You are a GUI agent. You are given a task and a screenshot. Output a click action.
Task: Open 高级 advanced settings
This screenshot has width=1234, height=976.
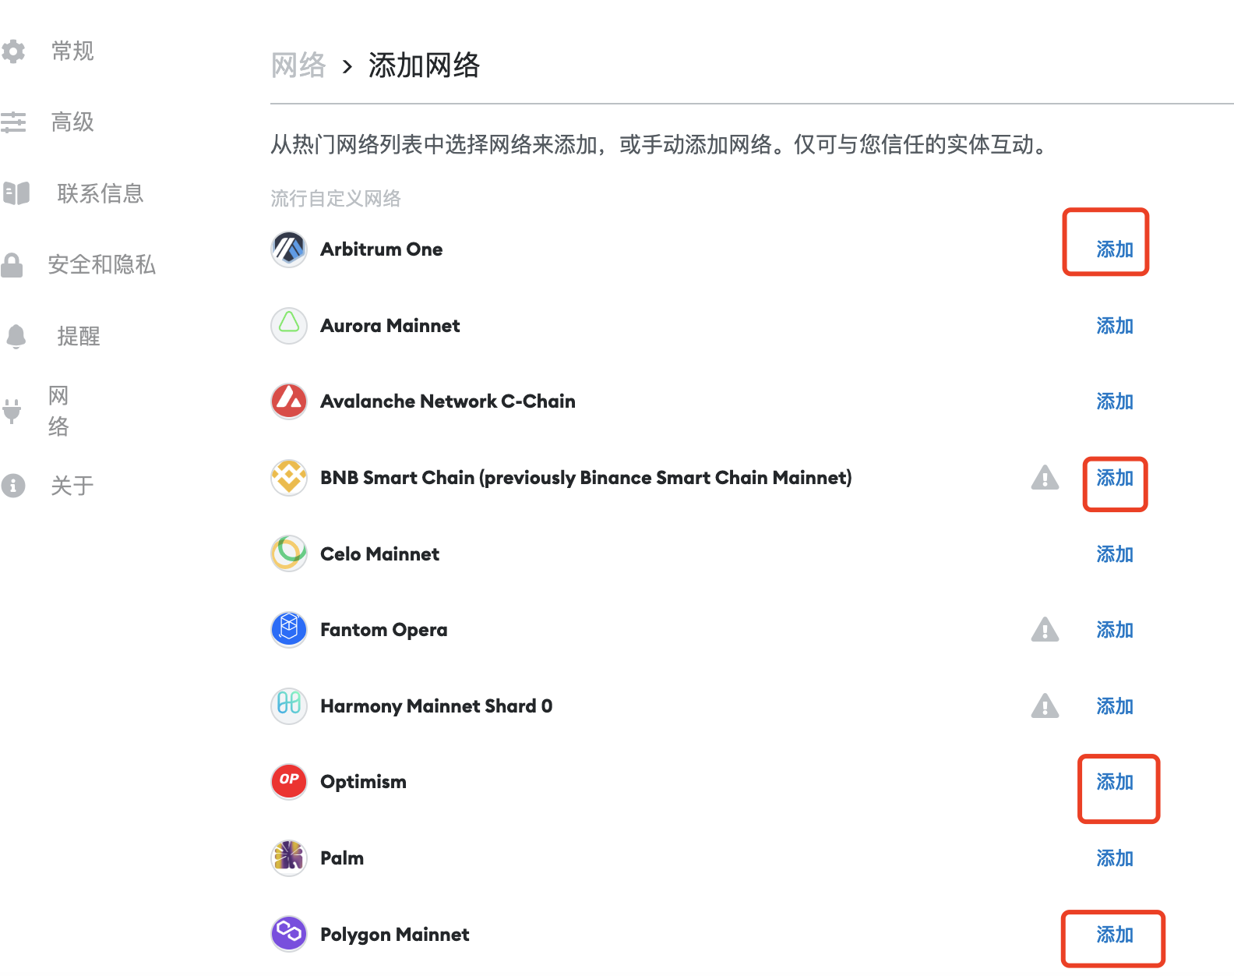point(72,122)
